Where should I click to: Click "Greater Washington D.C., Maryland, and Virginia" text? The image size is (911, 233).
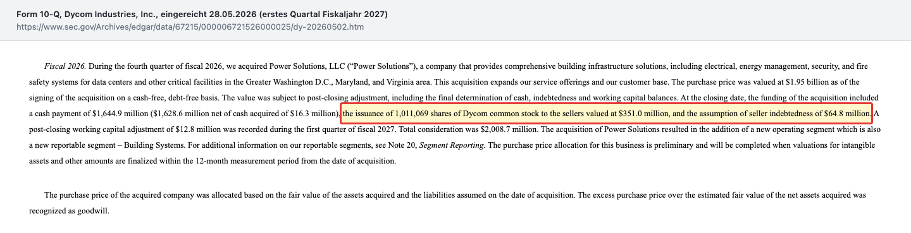(339, 82)
